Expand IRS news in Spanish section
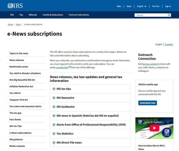The width and height of the screenshot is (179, 151). pos(90,116)
